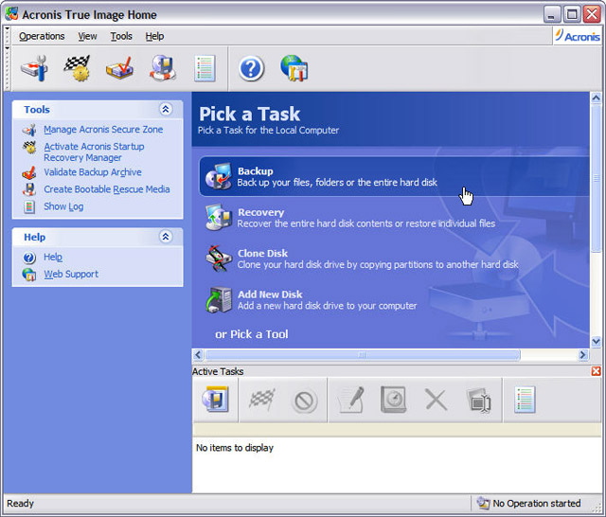Open Create Bootable Rescue Media link
This screenshot has width=606, height=517.
[x=107, y=189]
